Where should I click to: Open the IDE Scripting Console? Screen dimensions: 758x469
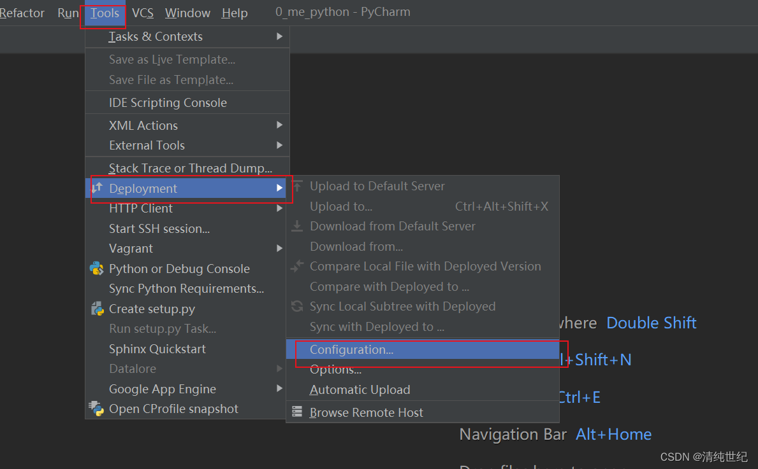(168, 102)
